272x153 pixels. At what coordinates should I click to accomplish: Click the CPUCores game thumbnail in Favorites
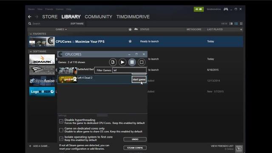[42, 42]
